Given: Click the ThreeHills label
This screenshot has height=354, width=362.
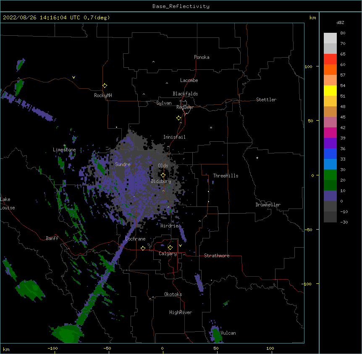Looking at the screenshot, I should [226, 176].
